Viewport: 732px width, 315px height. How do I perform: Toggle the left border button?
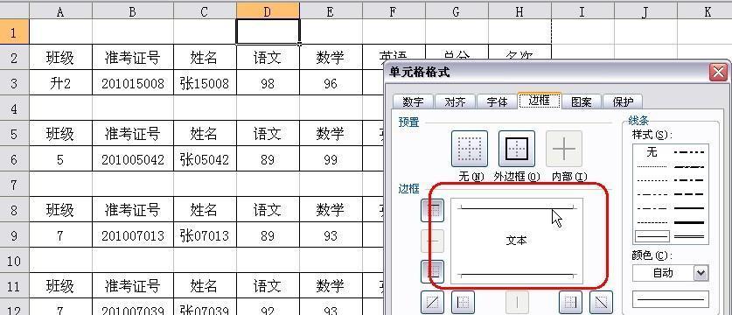[x=464, y=303]
